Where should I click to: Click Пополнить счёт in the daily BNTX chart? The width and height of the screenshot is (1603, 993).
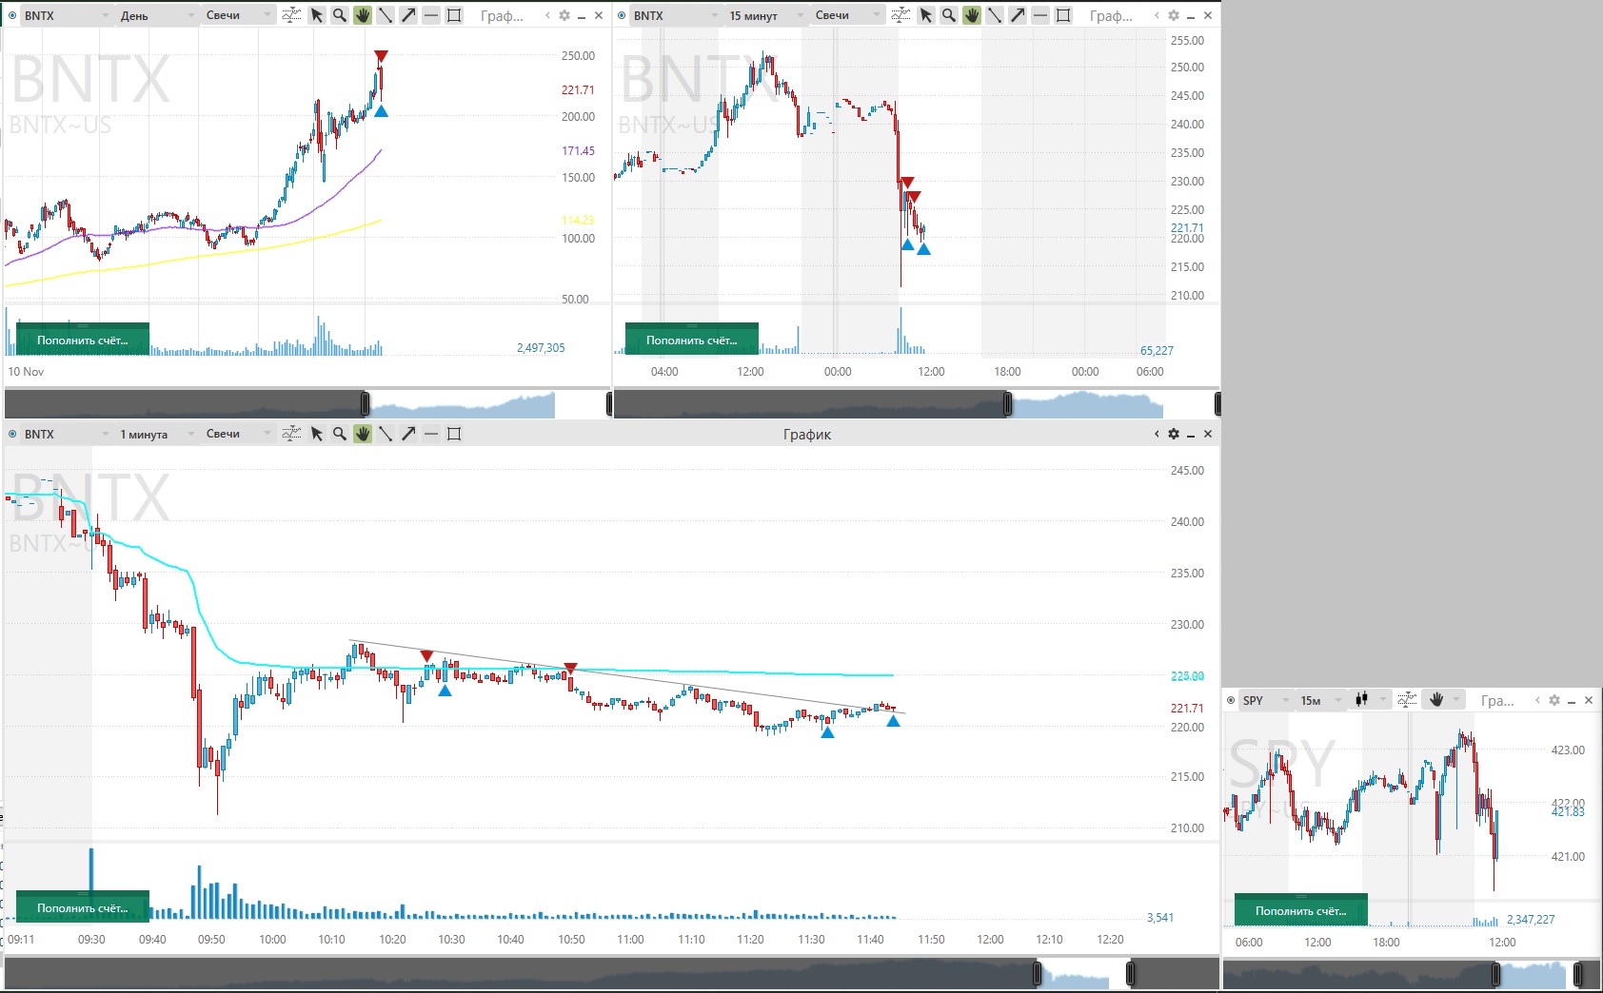click(x=83, y=340)
